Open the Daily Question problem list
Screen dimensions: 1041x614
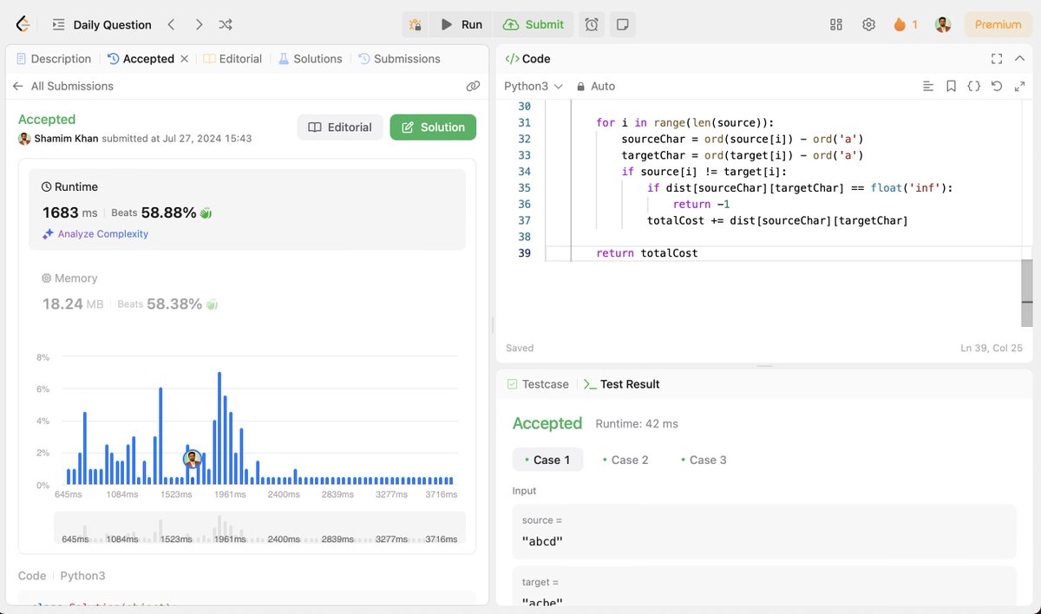[x=101, y=24]
